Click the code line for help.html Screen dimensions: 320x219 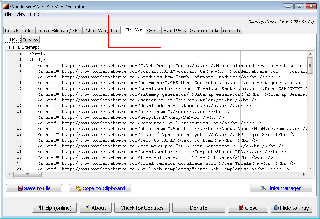pyautogui.click(x=131, y=117)
